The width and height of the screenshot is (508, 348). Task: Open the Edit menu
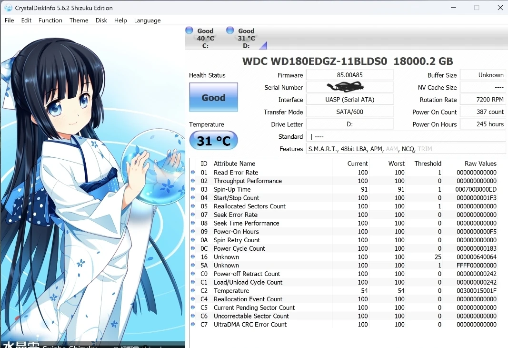[26, 20]
